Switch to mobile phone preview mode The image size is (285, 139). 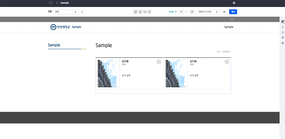tap(149, 12)
